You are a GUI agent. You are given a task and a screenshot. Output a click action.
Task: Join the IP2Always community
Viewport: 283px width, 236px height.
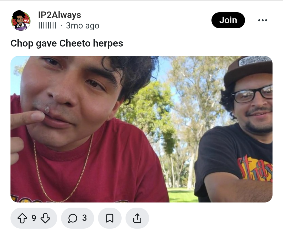pos(228,20)
